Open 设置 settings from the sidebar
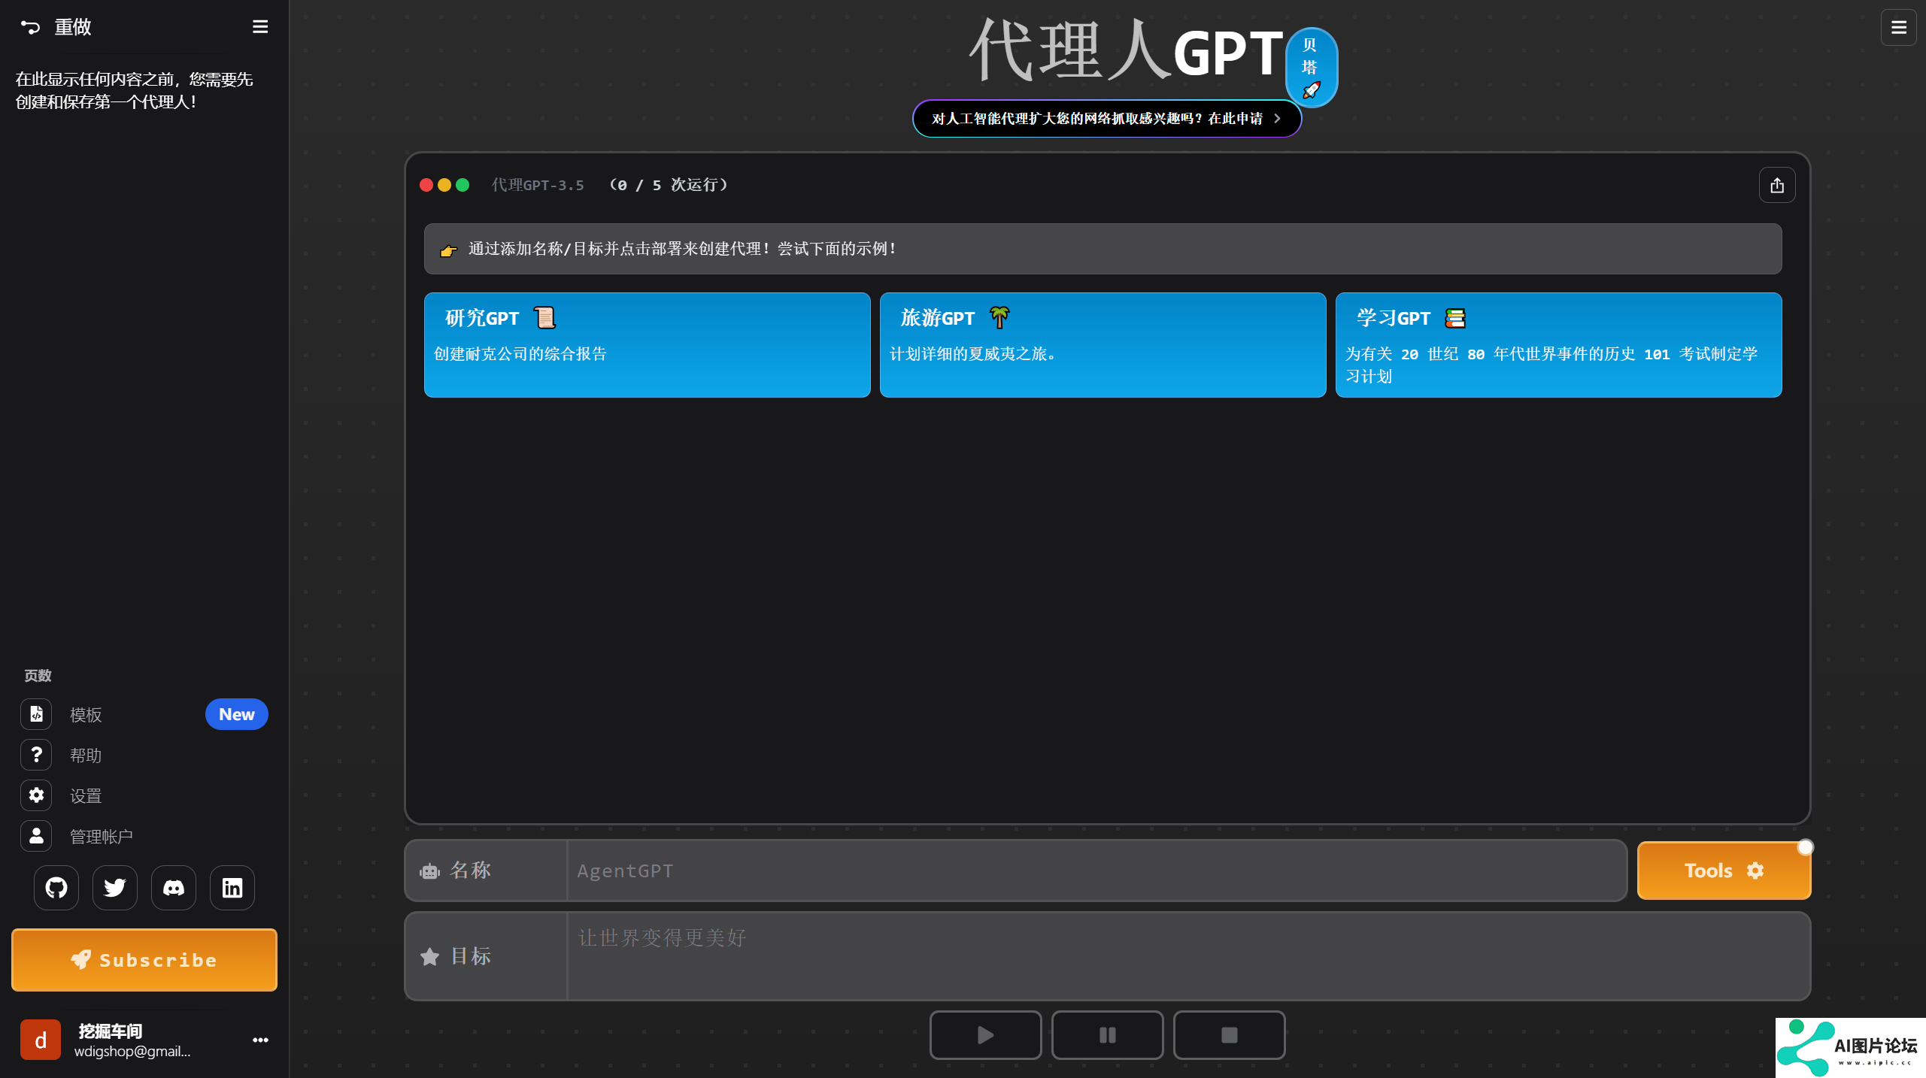Viewport: 1926px width, 1078px height. pos(86,796)
